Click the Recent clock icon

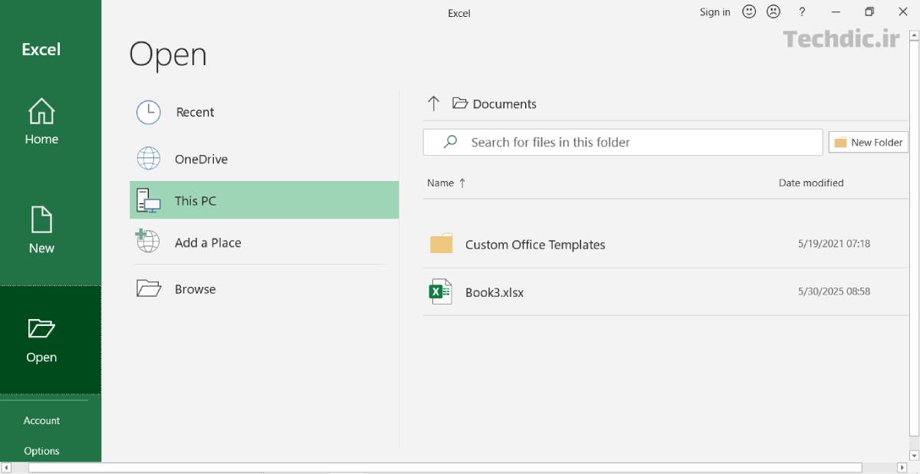click(x=149, y=113)
